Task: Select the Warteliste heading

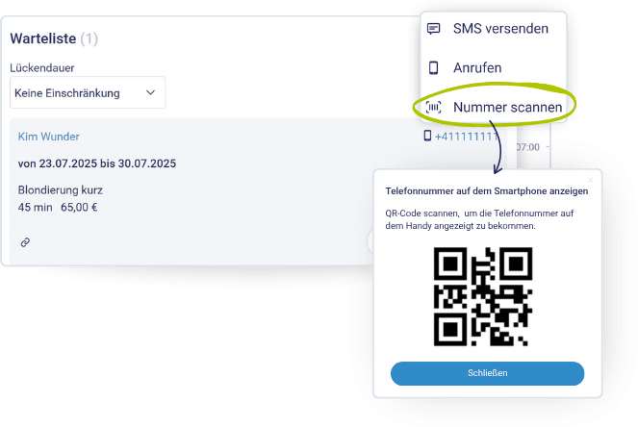Action: 43,38
